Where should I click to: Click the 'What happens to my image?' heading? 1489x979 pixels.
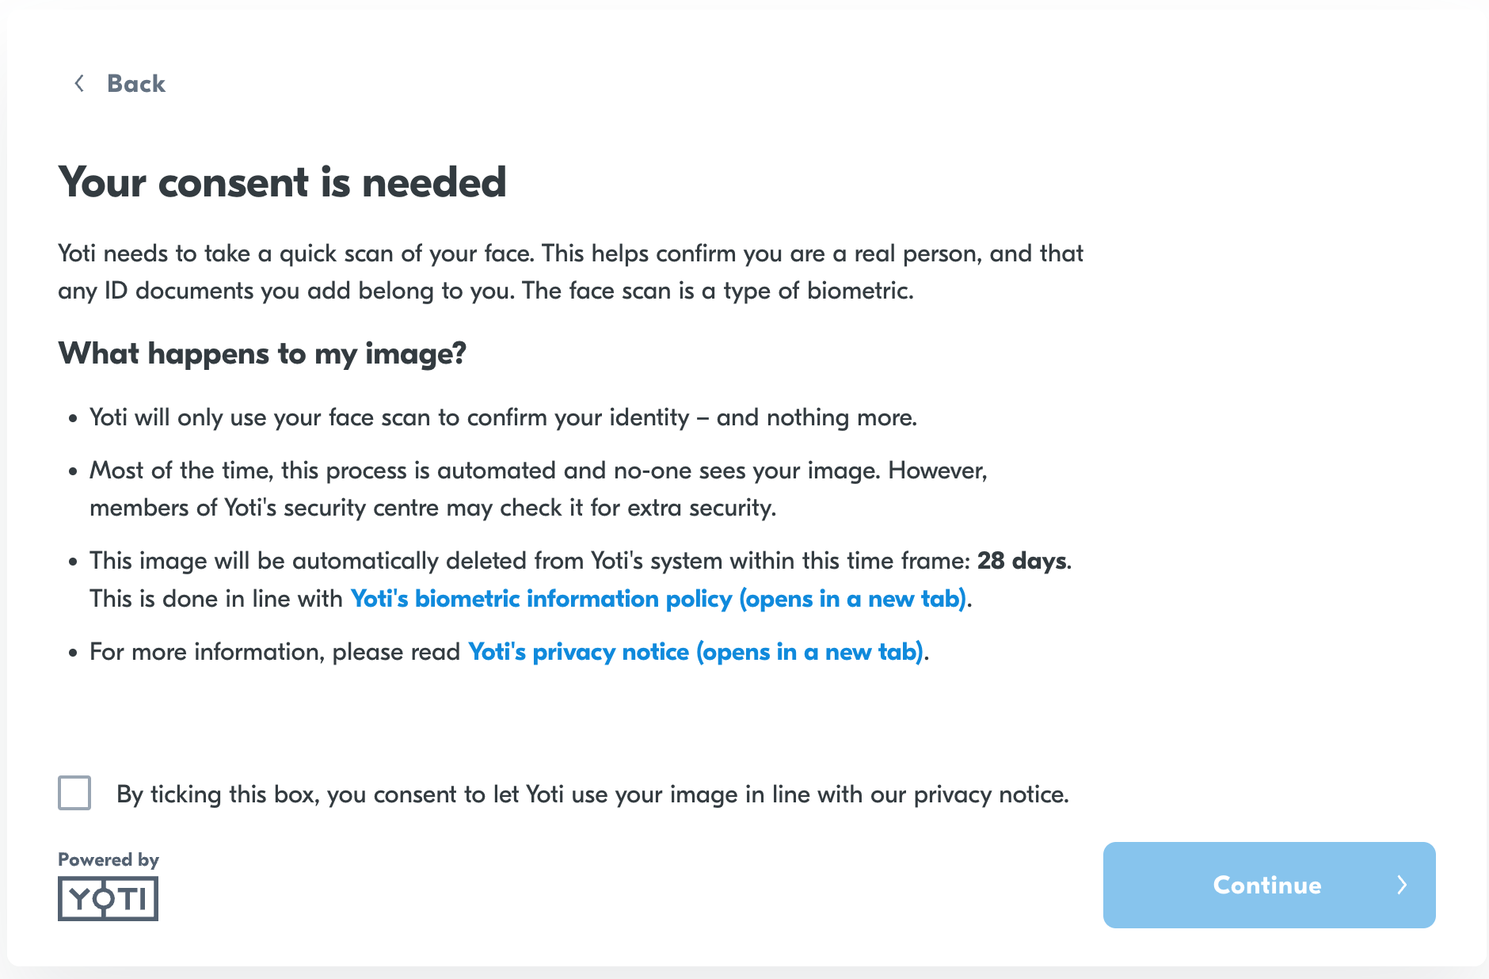pos(262,353)
